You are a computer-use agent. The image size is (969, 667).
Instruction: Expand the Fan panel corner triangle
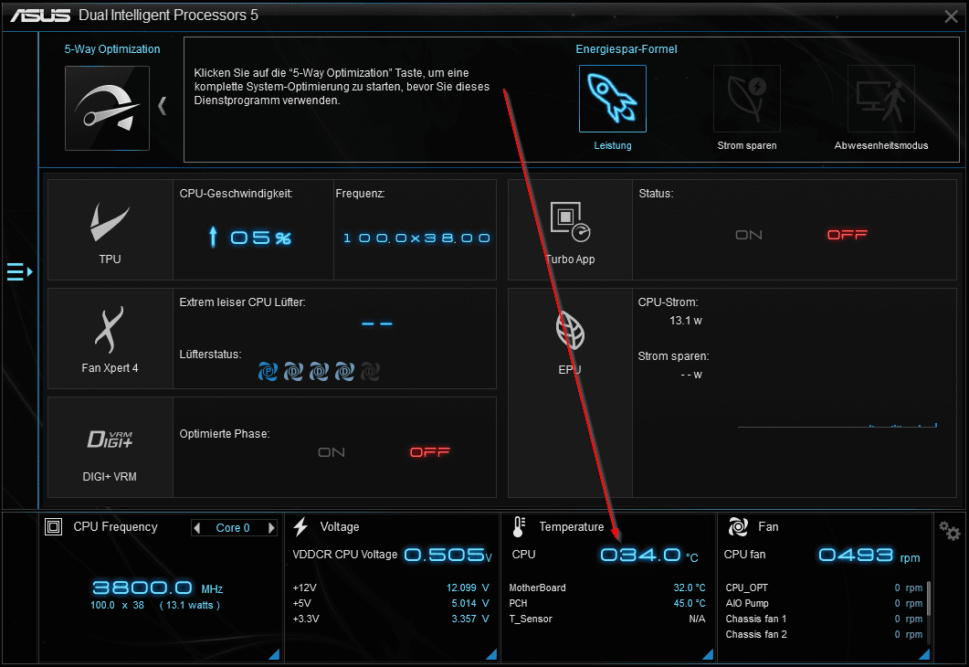924,654
